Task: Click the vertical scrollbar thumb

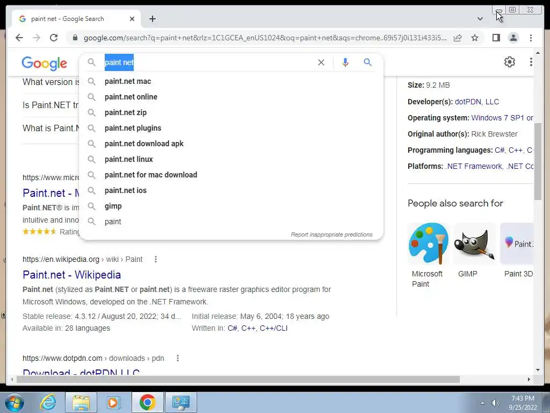Action: (x=538, y=161)
